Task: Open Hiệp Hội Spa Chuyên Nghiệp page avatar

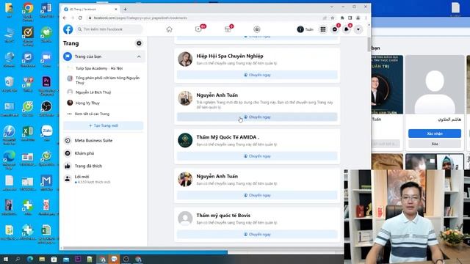Action: pos(185,59)
